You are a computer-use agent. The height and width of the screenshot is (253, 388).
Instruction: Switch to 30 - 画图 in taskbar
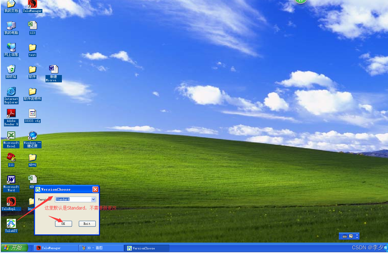pyautogui.click(x=101, y=248)
